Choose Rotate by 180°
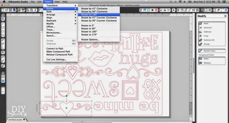Viewport: 229px width, 123px height. 99,15
